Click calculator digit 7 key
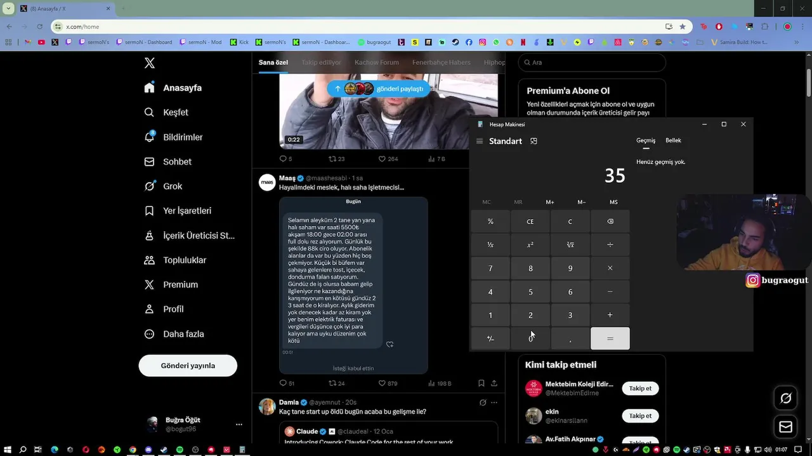The height and width of the screenshot is (456, 812). tap(490, 269)
